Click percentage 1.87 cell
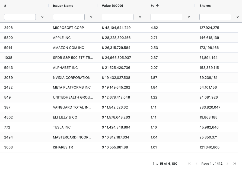Viewport: 242px width, 169px height. (154, 77)
